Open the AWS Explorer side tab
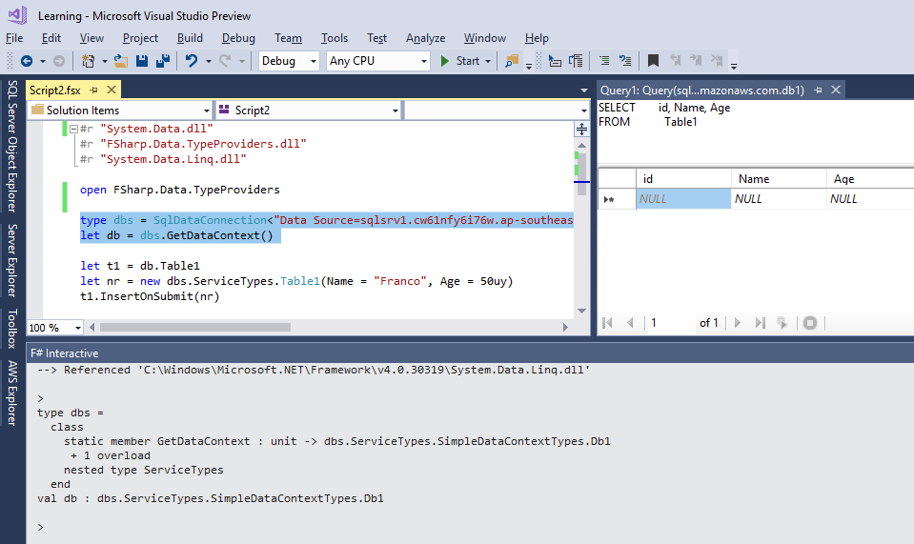This screenshot has width=914, height=544. (x=12, y=393)
